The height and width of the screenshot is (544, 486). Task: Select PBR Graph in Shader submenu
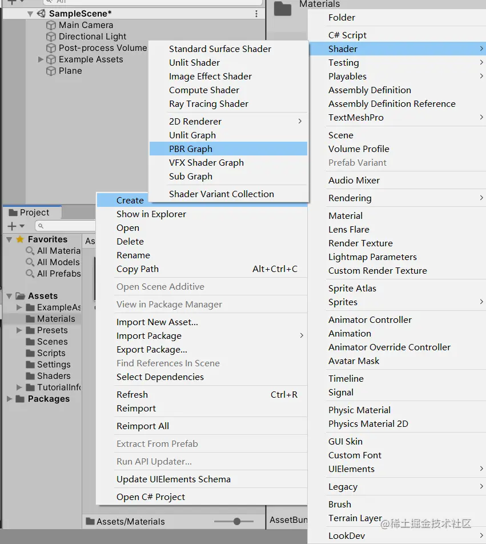point(228,149)
